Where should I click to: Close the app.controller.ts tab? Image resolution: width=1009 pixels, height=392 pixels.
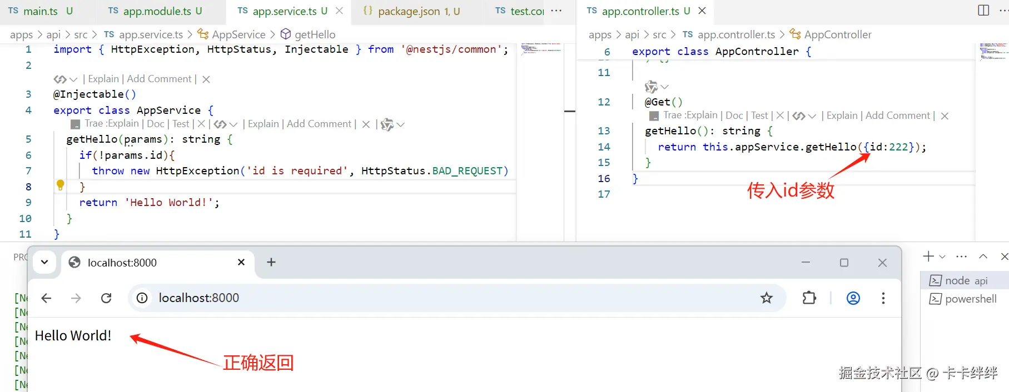(x=702, y=11)
